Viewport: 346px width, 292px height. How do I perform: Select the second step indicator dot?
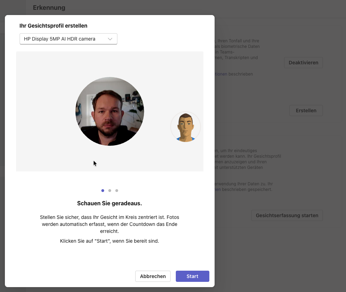110,191
